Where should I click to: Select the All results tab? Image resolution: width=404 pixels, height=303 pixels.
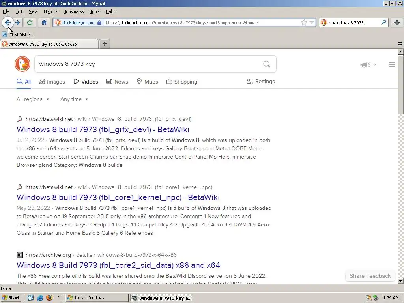click(24, 82)
